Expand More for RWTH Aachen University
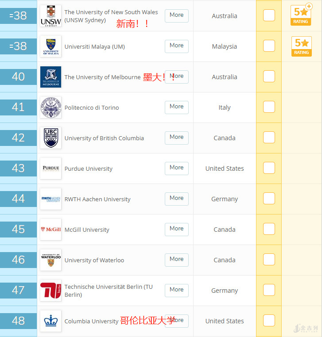This screenshot has width=322, height=337. (x=177, y=199)
